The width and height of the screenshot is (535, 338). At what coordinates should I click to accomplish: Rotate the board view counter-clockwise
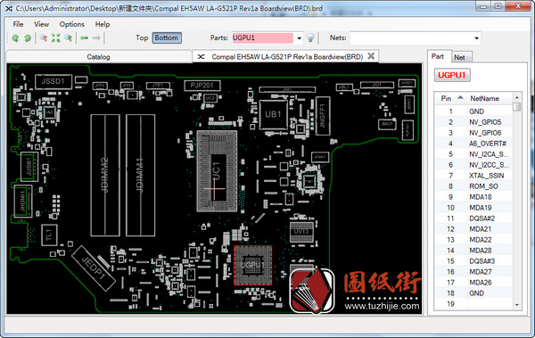pyautogui.click(x=15, y=37)
